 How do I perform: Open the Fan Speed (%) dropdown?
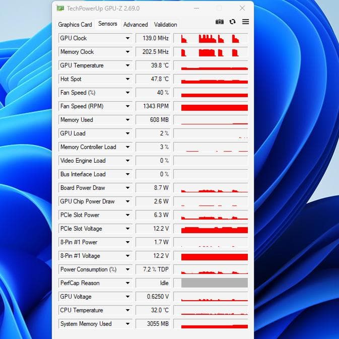(128, 93)
